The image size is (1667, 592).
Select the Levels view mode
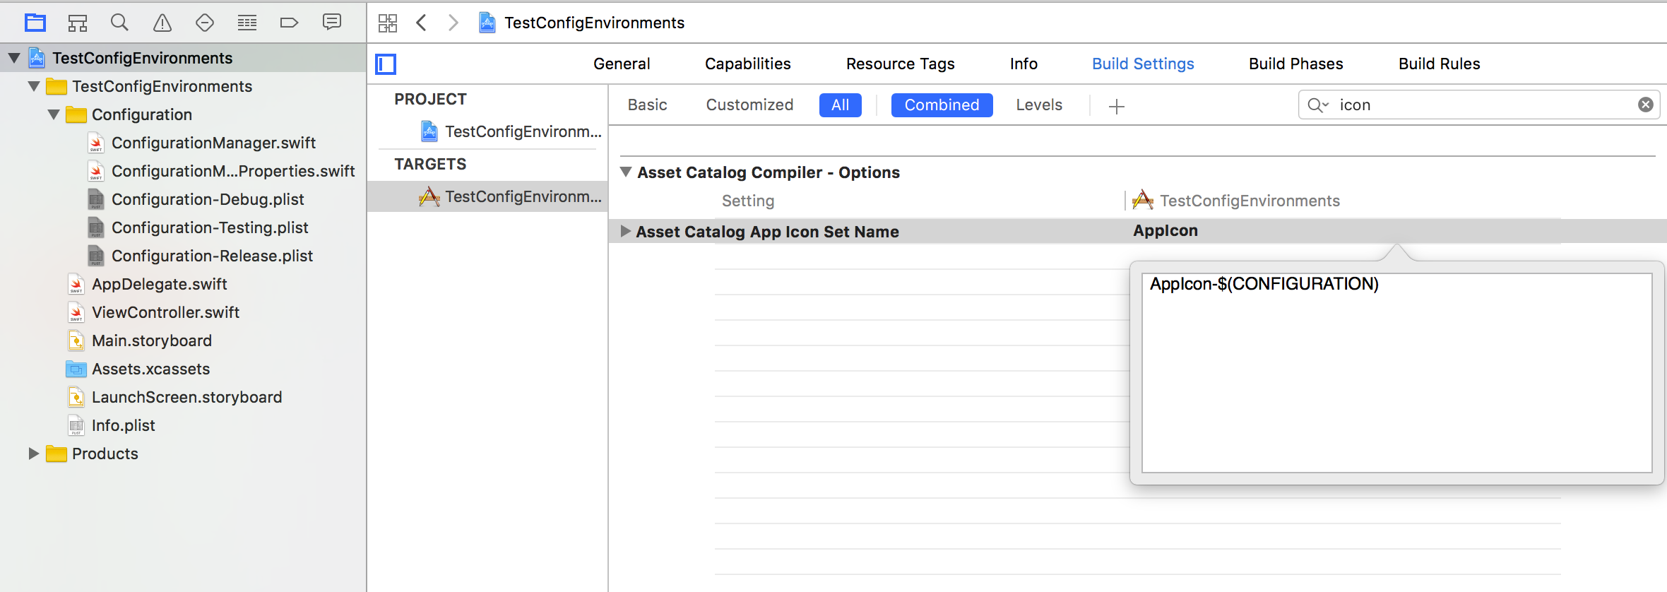[1039, 105]
